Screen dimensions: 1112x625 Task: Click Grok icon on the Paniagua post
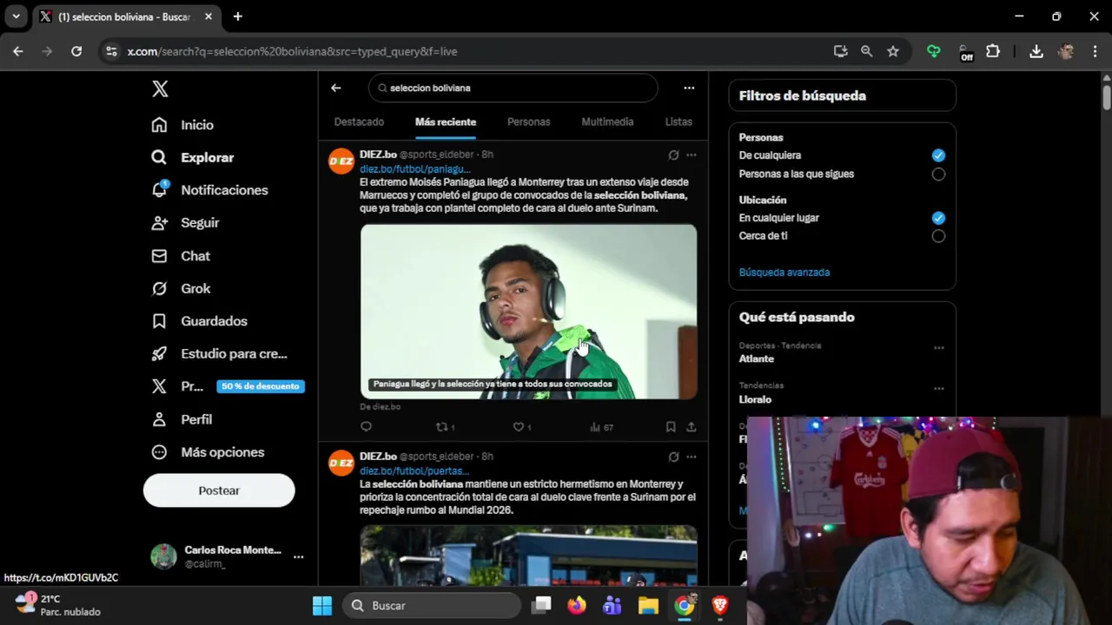673,155
